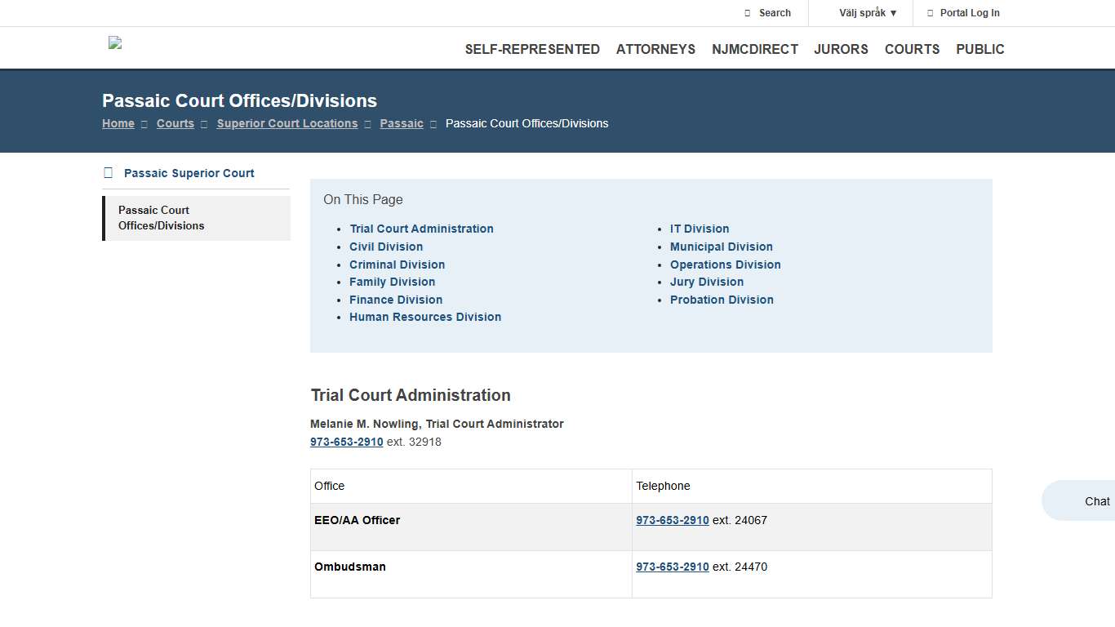Select the JURORS menu item
This screenshot has width=1115, height=627.
pos(841,49)
